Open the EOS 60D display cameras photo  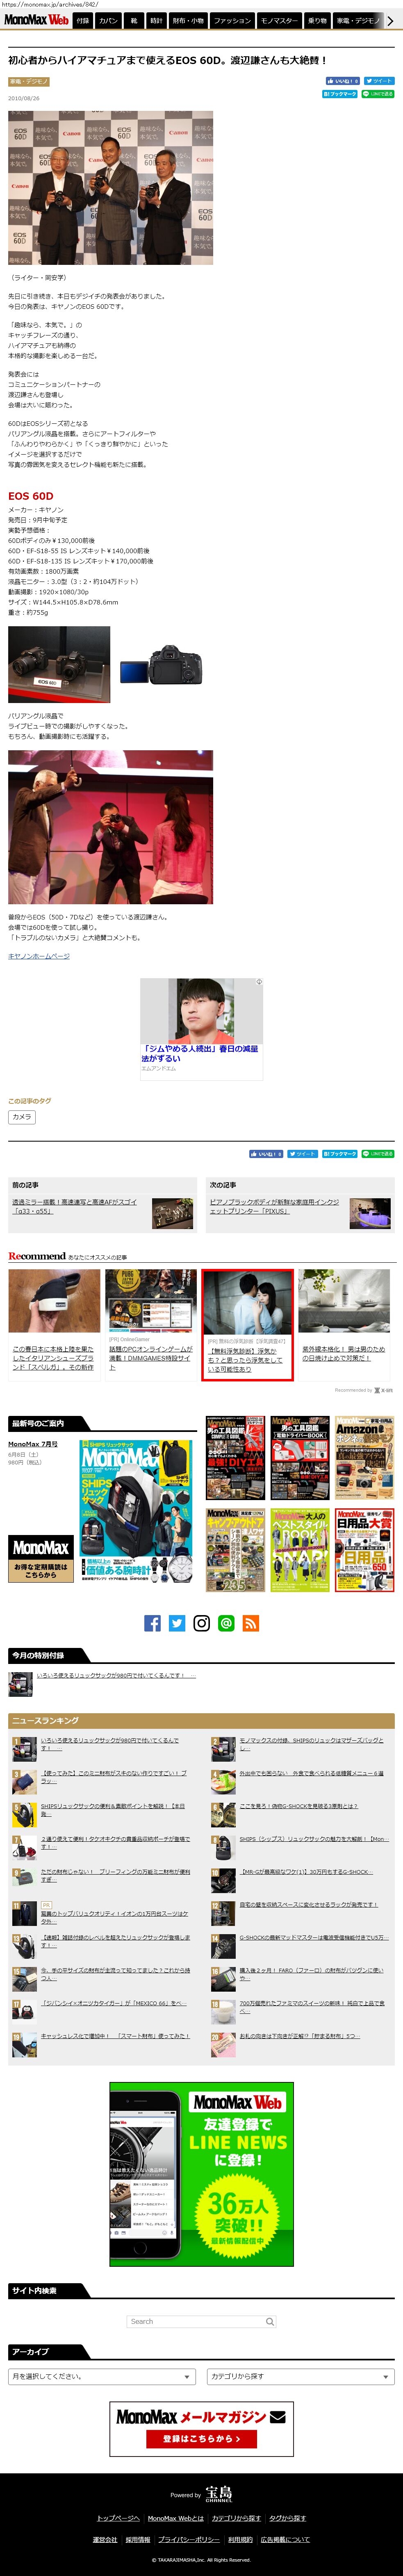pos(59,664)
